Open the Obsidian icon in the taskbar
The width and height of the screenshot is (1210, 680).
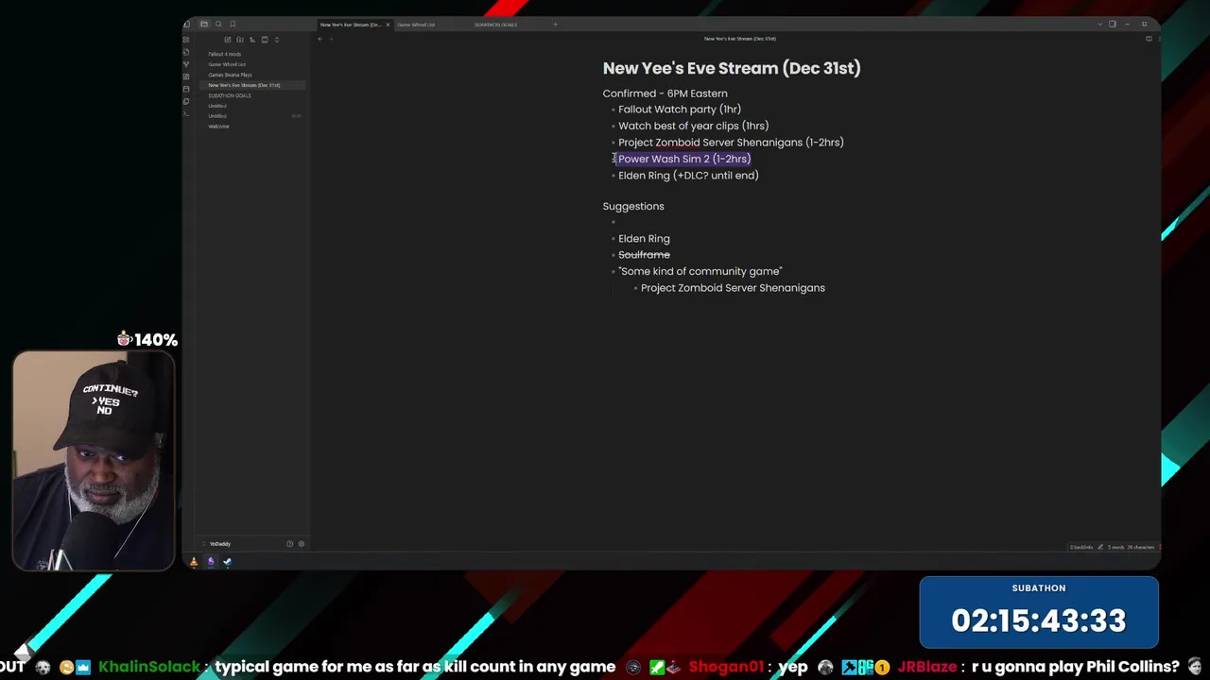[211, 562]
